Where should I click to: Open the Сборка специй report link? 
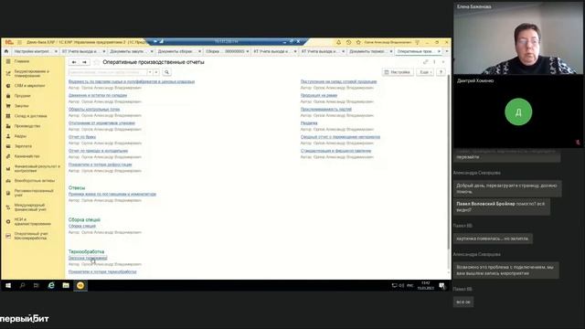[82, 226]
